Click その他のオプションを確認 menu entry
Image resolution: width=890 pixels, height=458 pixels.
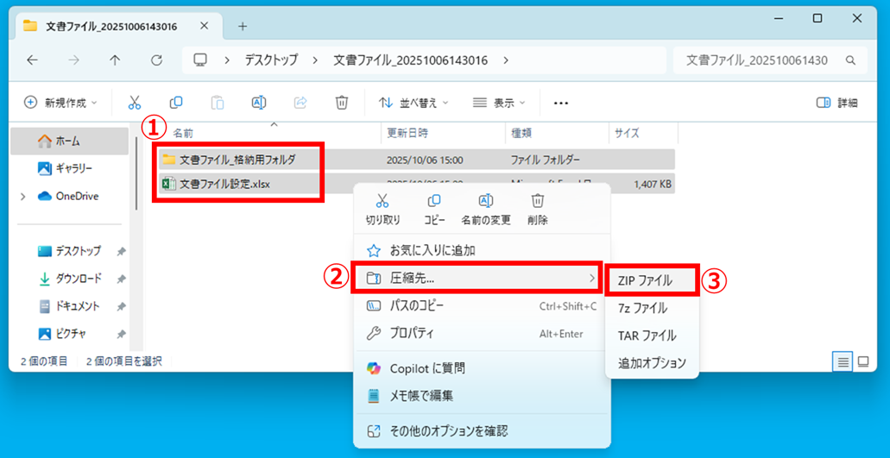pyautogui.click(x=482, y=431)
